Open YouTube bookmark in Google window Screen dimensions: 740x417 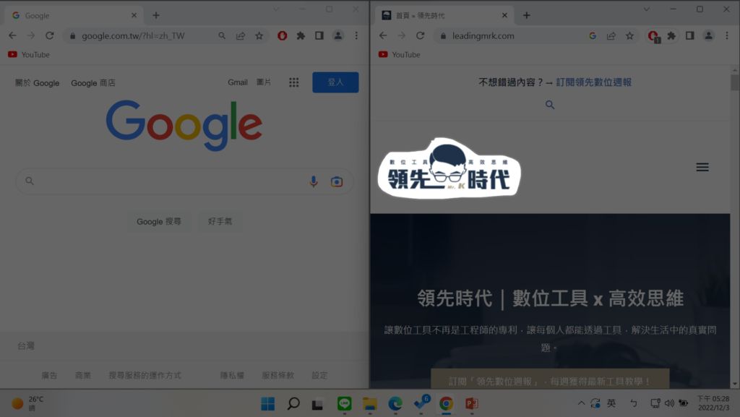click(29, 55)
